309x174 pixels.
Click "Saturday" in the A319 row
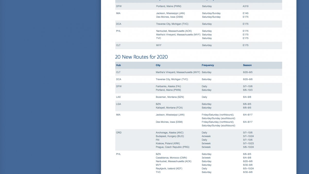[207, 6]
